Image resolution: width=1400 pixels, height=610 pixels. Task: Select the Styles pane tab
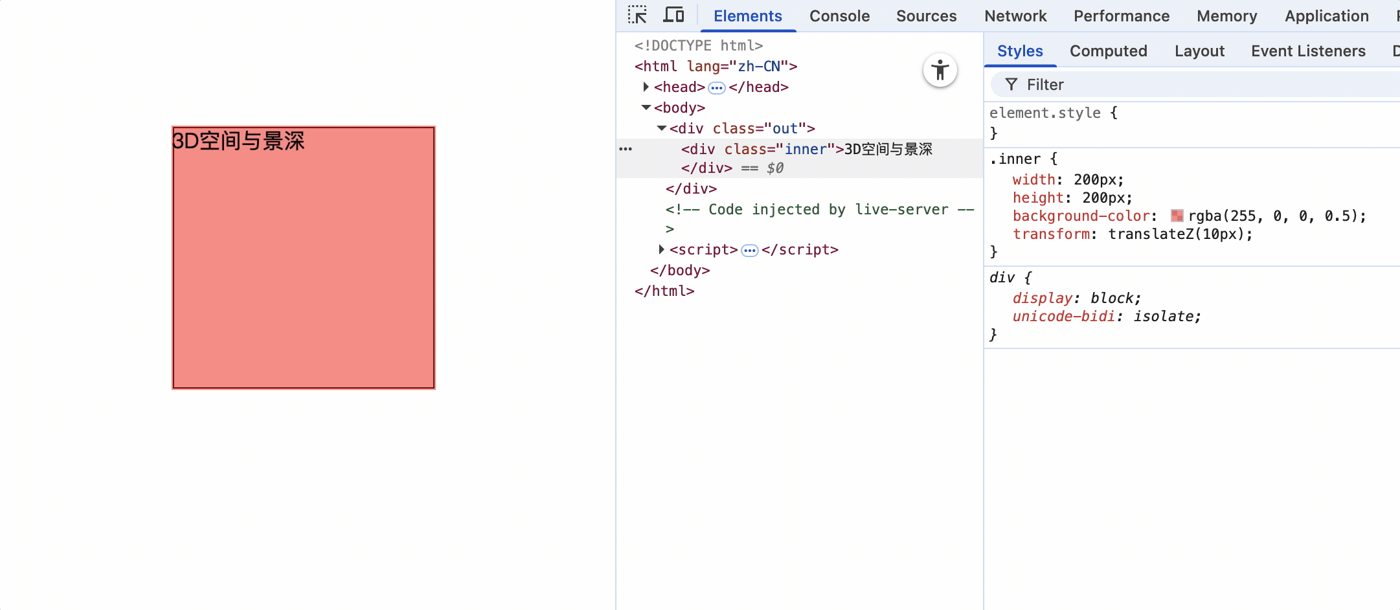(x=1020, y=51)
